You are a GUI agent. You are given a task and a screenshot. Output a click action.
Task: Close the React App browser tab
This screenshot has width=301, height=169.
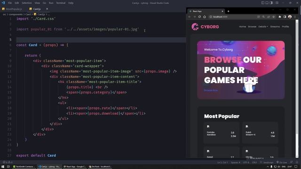(x=222, y=11)
